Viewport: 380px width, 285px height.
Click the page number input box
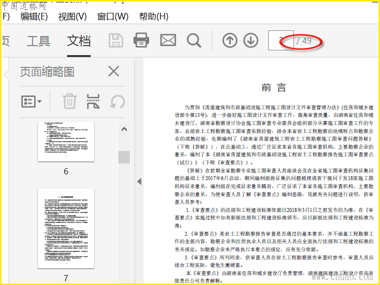[281, 40]
